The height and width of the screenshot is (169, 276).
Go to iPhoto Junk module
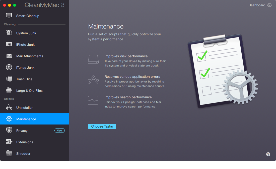pos(34,44)
